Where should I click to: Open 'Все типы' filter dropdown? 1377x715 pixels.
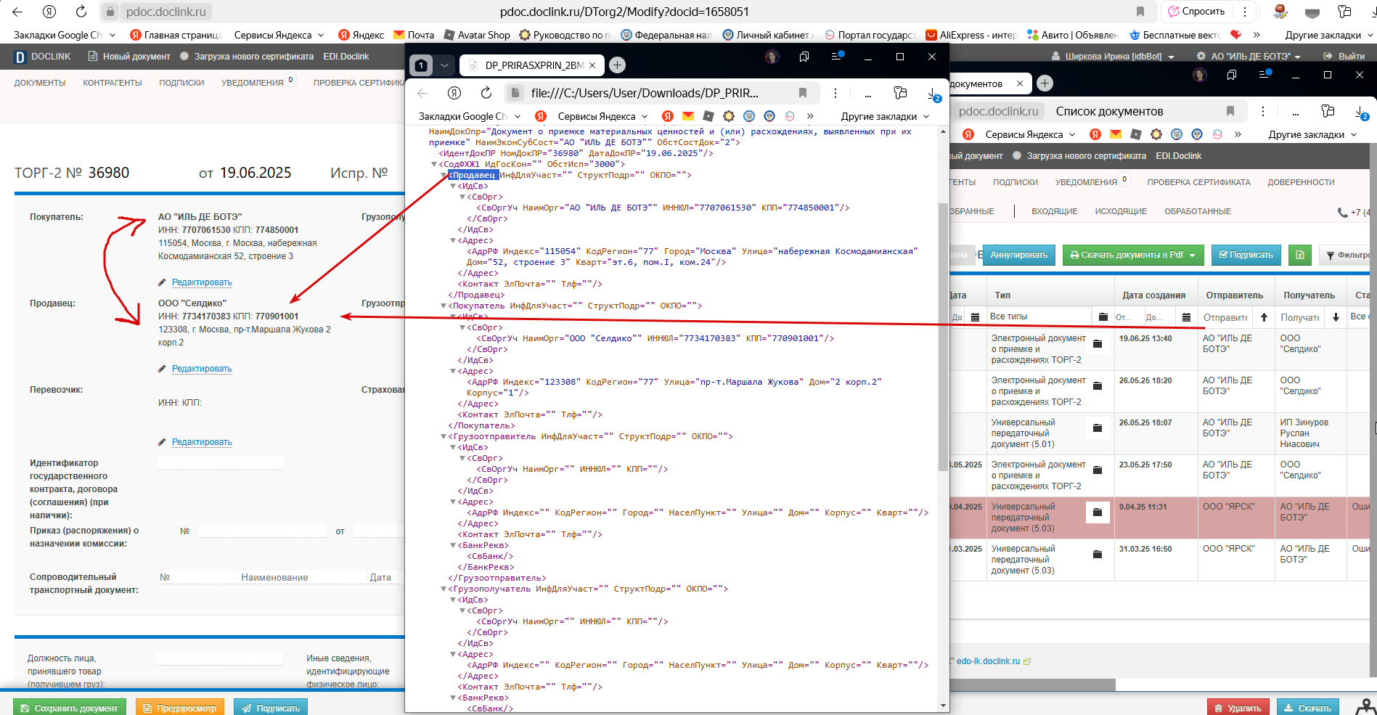click(1039, 316)
